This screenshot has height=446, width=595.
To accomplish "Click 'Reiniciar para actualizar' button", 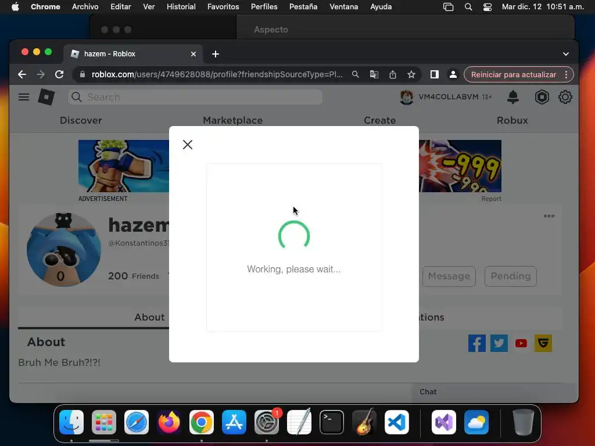I will pos(514,75).
